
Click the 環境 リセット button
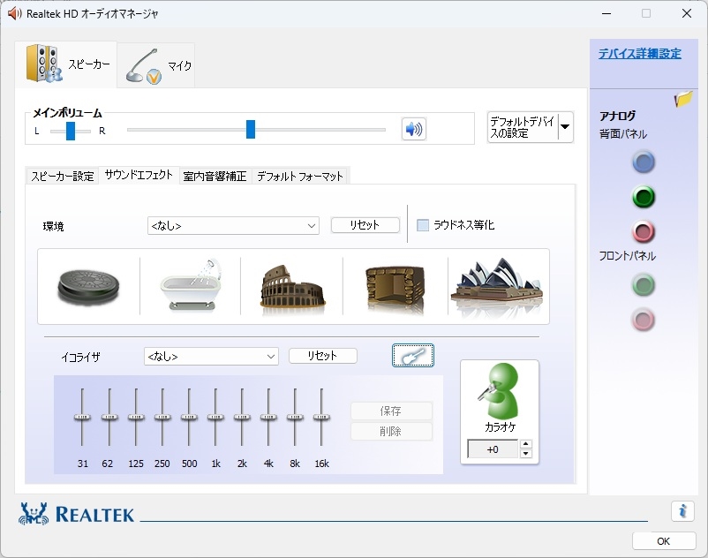click(x=365, y=225)
